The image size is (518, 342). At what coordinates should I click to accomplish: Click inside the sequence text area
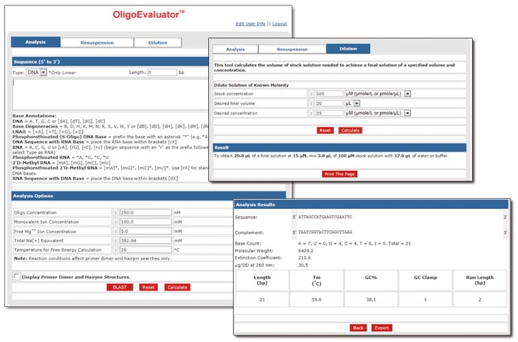(x=111, y=95)
